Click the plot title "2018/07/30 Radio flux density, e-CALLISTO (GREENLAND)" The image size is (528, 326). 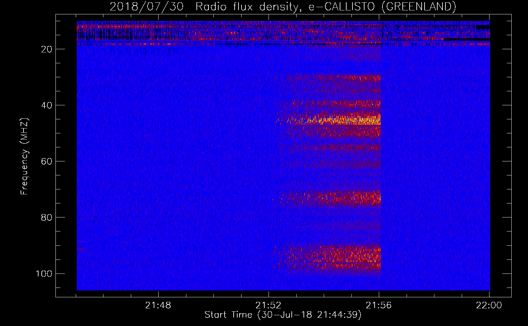tap(283, 7)
